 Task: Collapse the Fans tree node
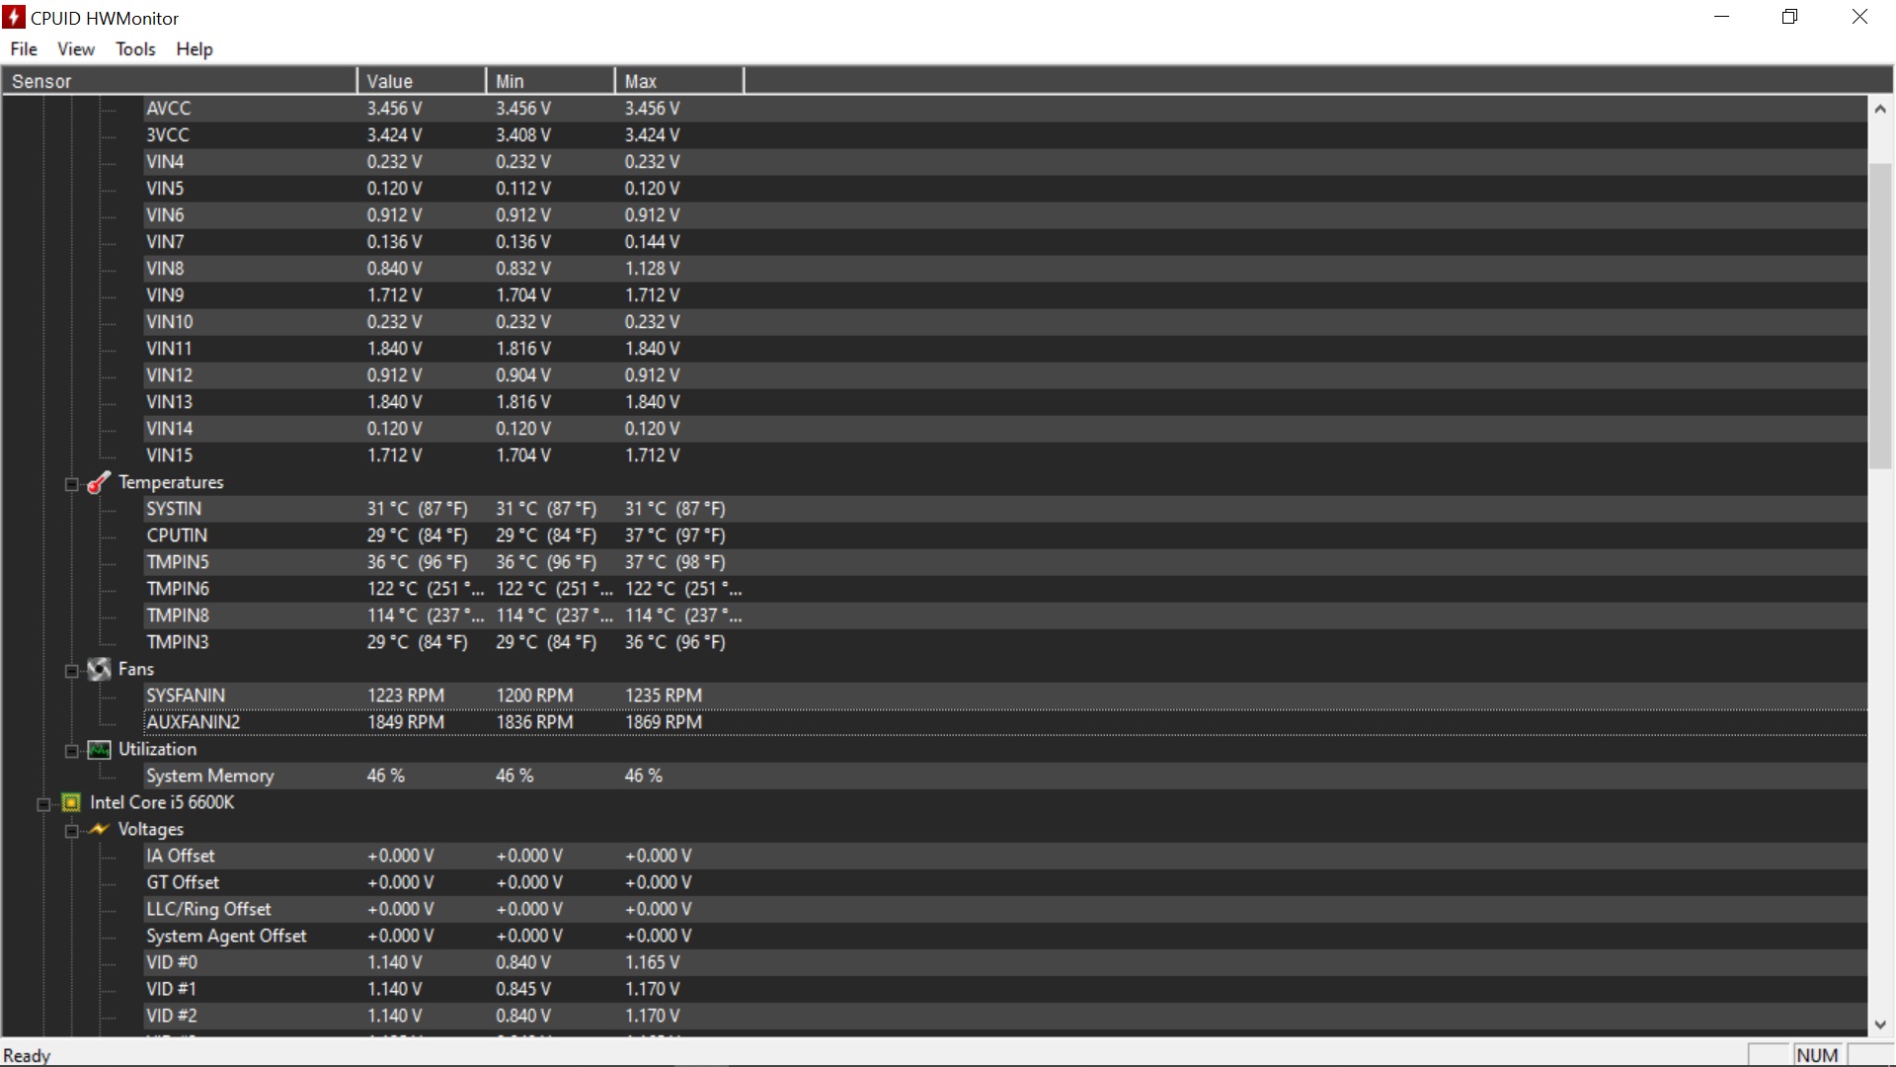[71, 672]
